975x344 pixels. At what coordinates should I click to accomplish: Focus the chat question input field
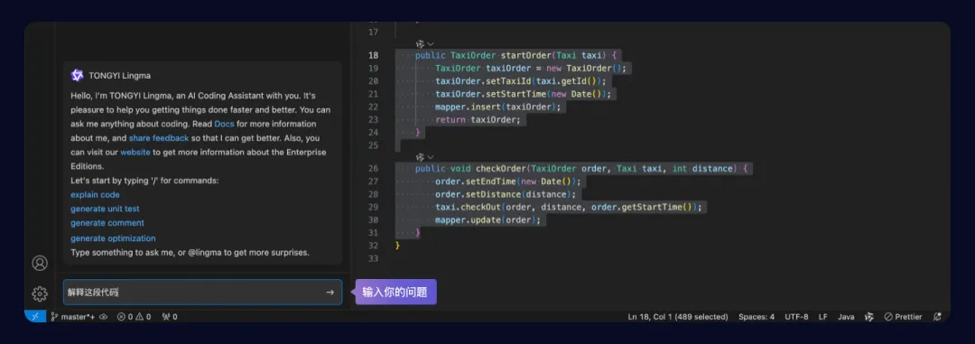pyautogui.click(x=193, y=293)
